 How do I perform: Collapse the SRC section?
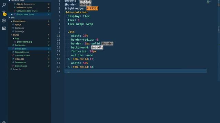pos(10,18)
